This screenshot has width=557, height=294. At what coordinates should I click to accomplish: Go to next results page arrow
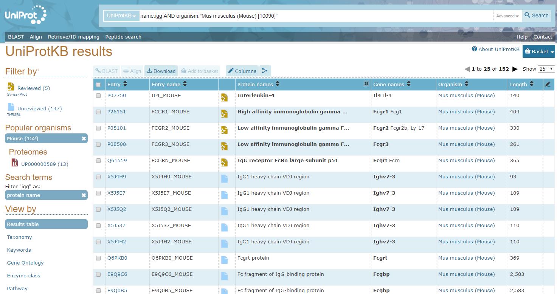click(x=515, y=69)
